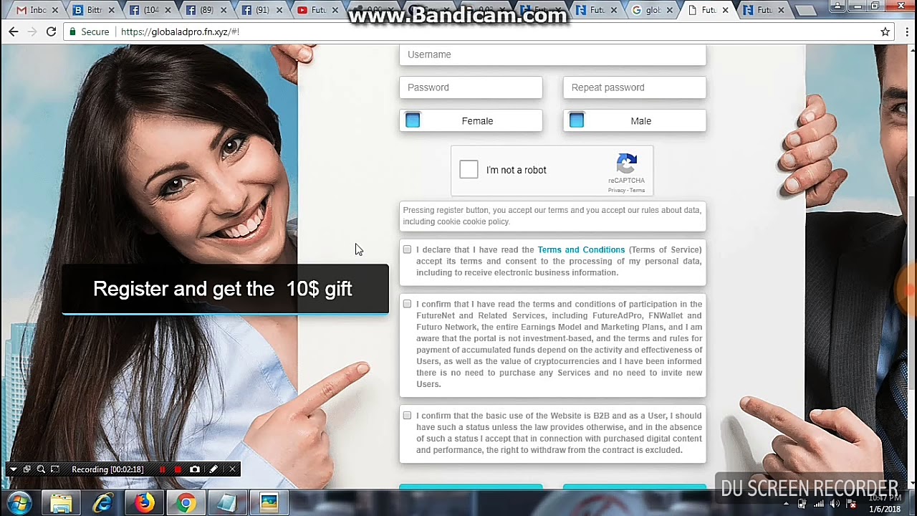View site info via the Secure padlock
The image size is (917, 516).
[x=89, y=32]
